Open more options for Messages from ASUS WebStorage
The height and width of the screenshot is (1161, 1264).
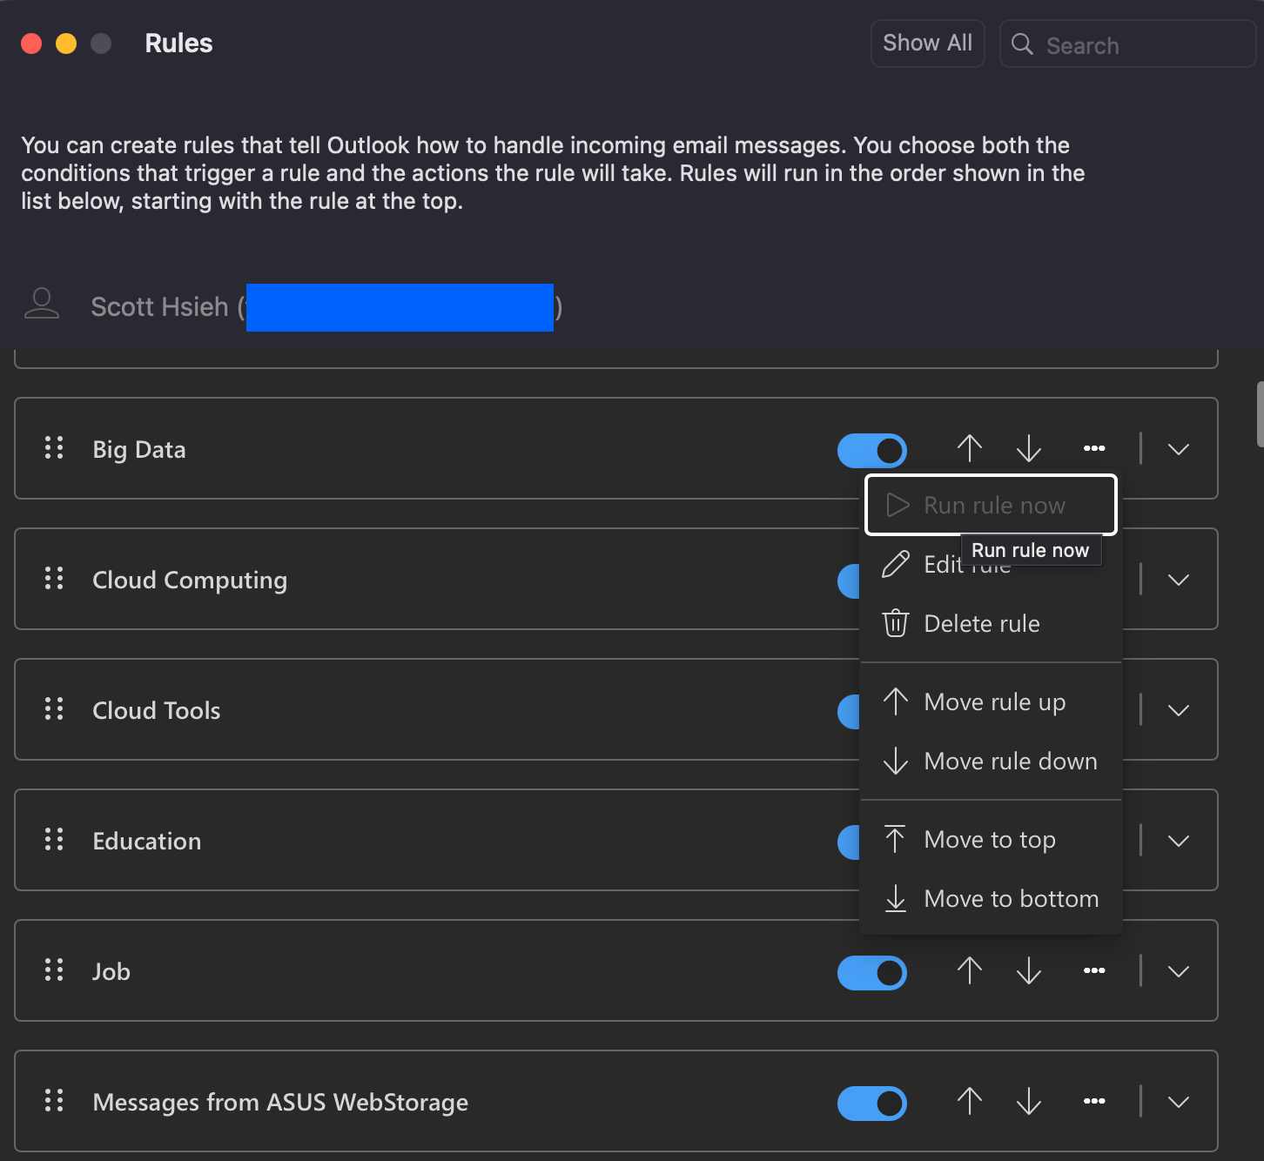tap(1094, 1101)
